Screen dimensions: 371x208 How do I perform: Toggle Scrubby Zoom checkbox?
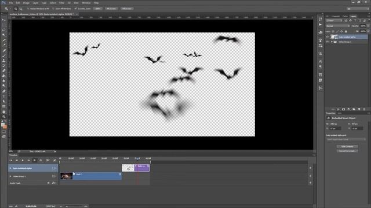pyautogui.click(x=76, y=9)
